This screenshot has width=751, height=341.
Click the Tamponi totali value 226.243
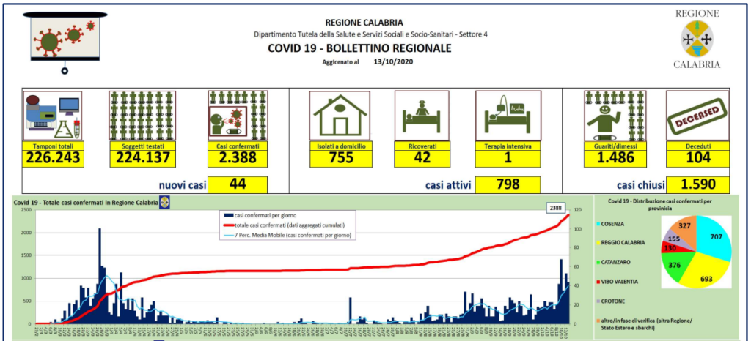(x=52, y=157)
